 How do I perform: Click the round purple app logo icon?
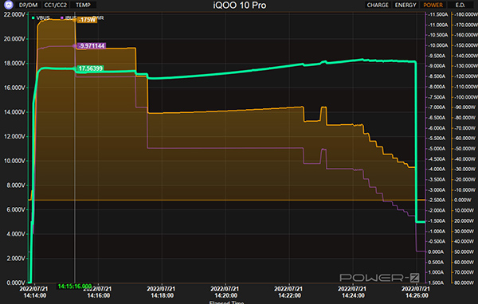[x=9, y=5]
